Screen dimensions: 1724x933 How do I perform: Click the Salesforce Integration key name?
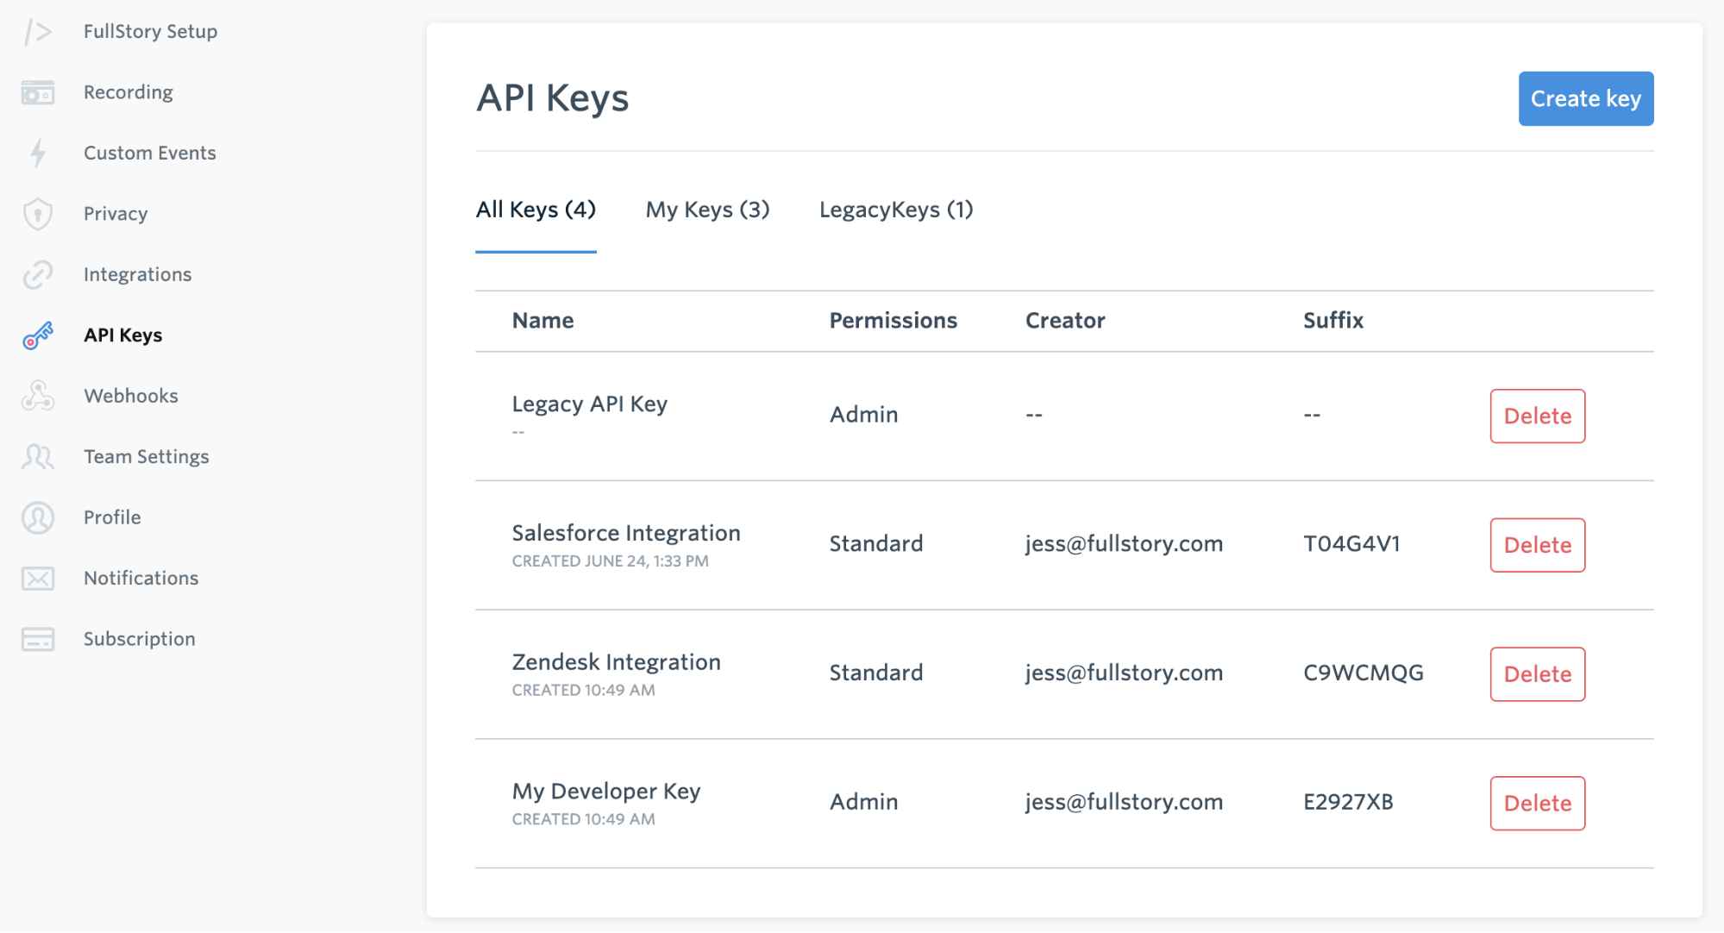point(626,533)
